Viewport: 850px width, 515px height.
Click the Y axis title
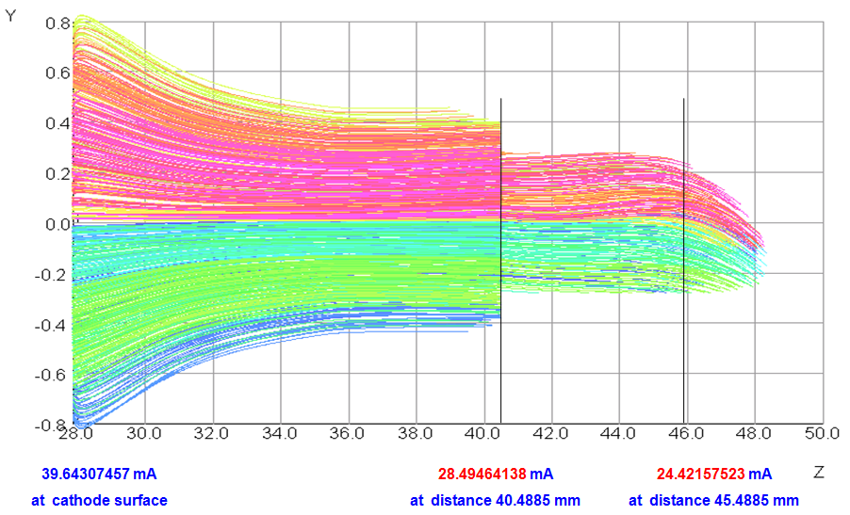tap(10, 17)
